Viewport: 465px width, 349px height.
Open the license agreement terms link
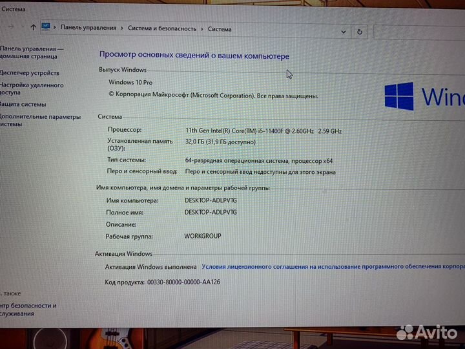pos(333,266)
